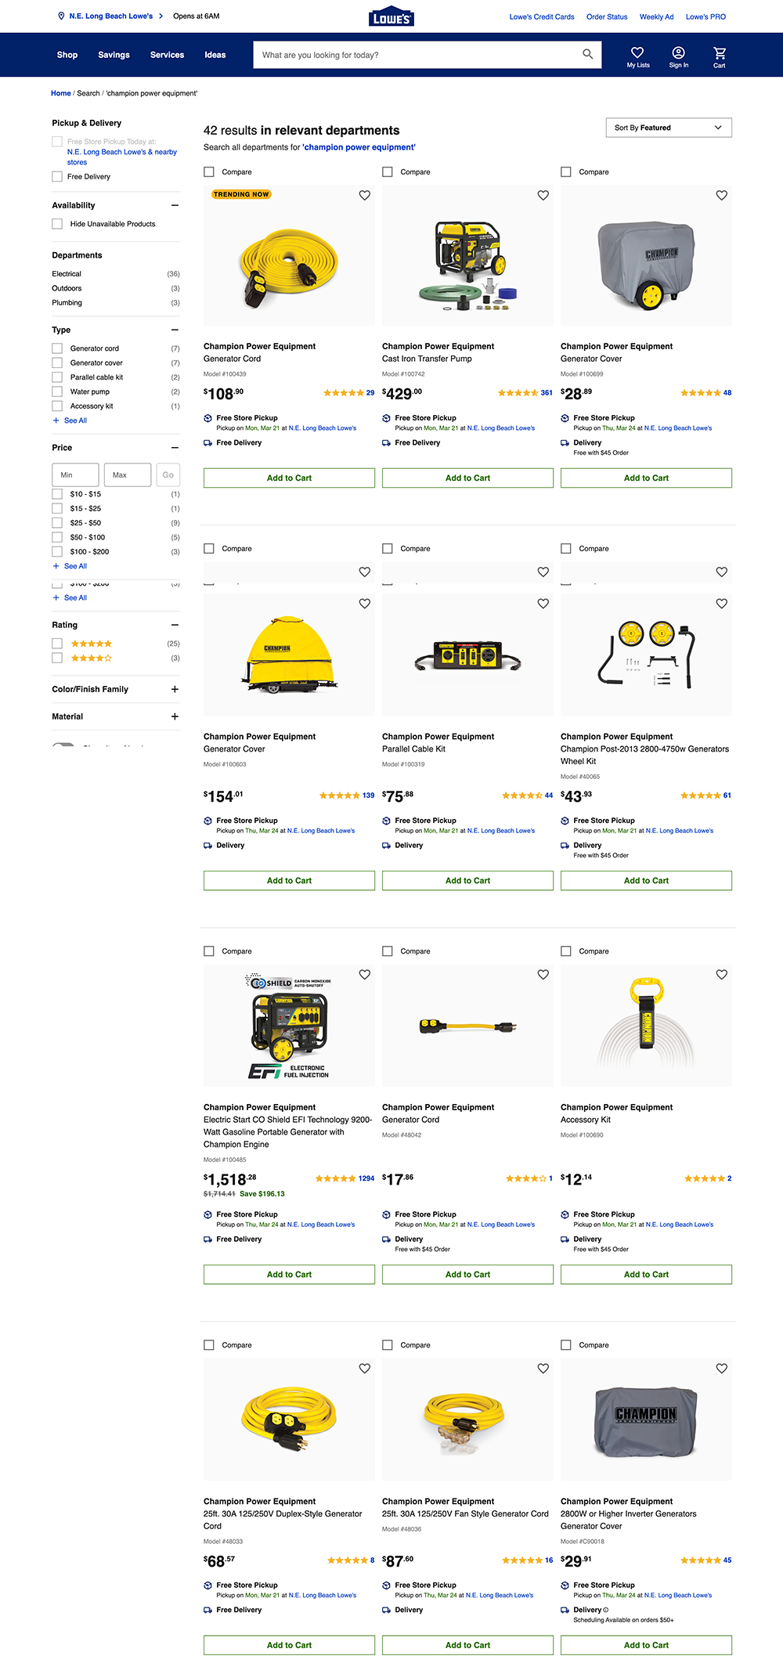Image resolution: width=783 pixels, height=1674 pixels.
Task: Click the Lowe's logo at top
Action: point(391,16)
